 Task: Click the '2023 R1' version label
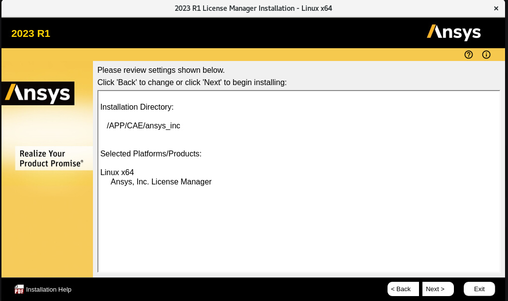pos(31,33)
